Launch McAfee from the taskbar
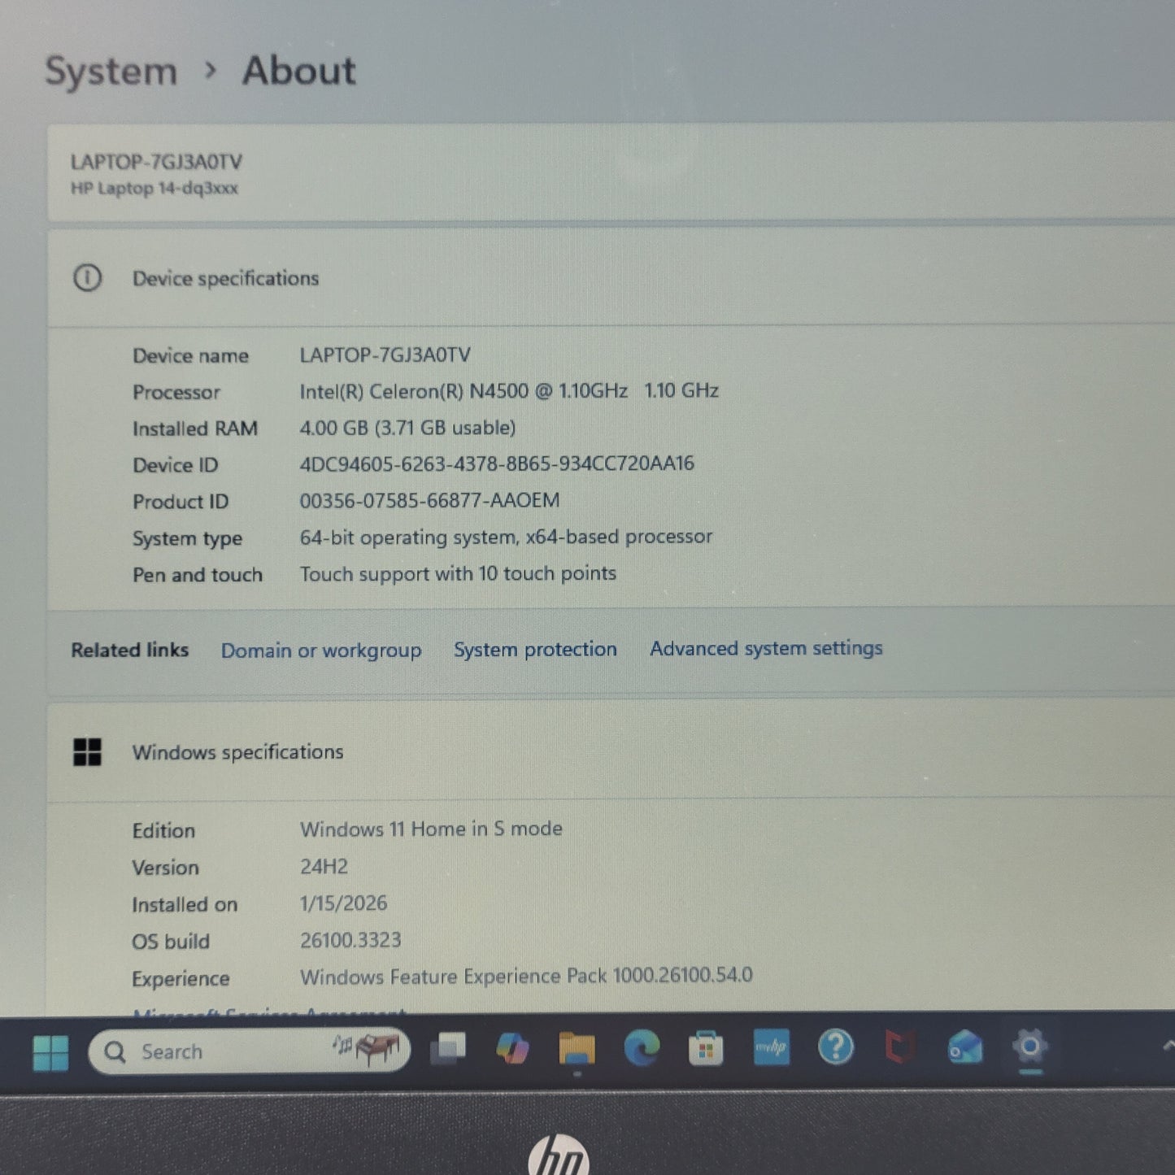Image resolution: width=1175 pixels, height=1175 pixels. 899,1050
